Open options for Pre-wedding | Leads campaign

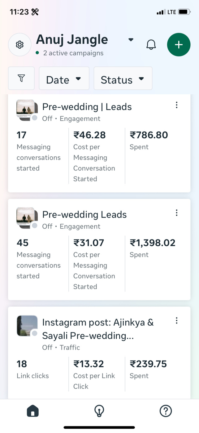click(x=176, y=105)
